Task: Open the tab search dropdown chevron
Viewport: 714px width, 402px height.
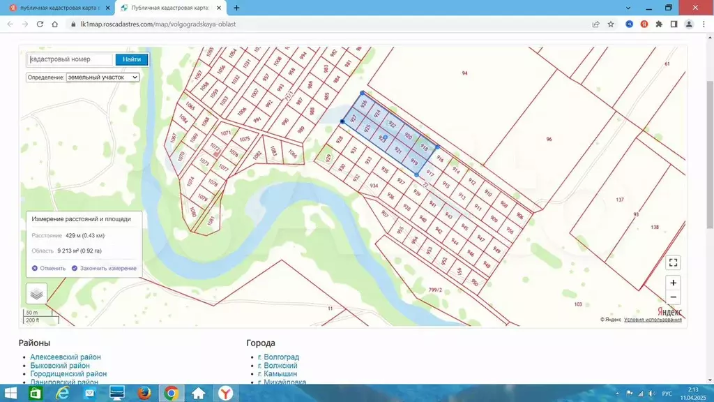Action: (628, 8)
